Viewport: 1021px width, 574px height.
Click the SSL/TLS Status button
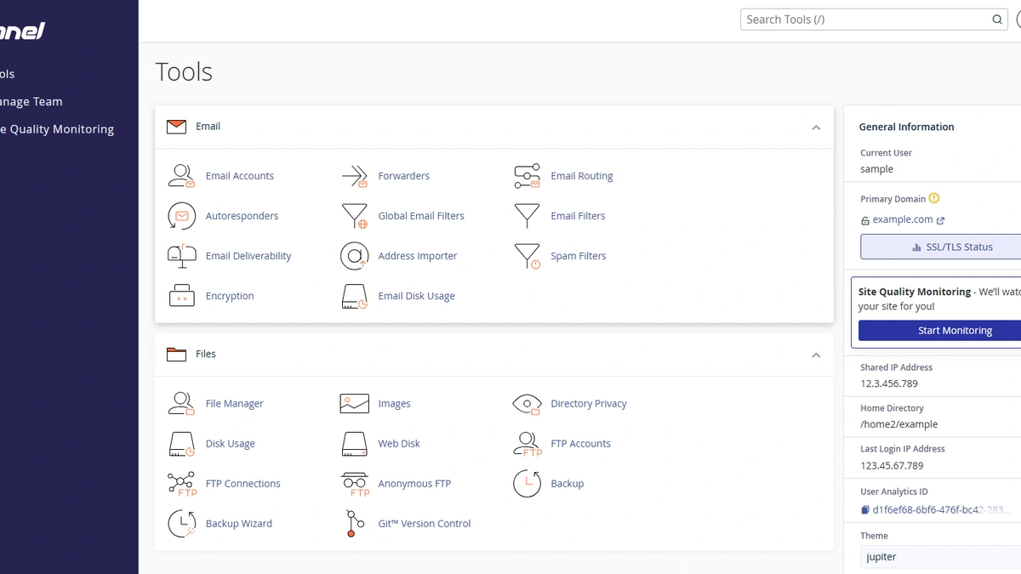(x=941, y=247)
